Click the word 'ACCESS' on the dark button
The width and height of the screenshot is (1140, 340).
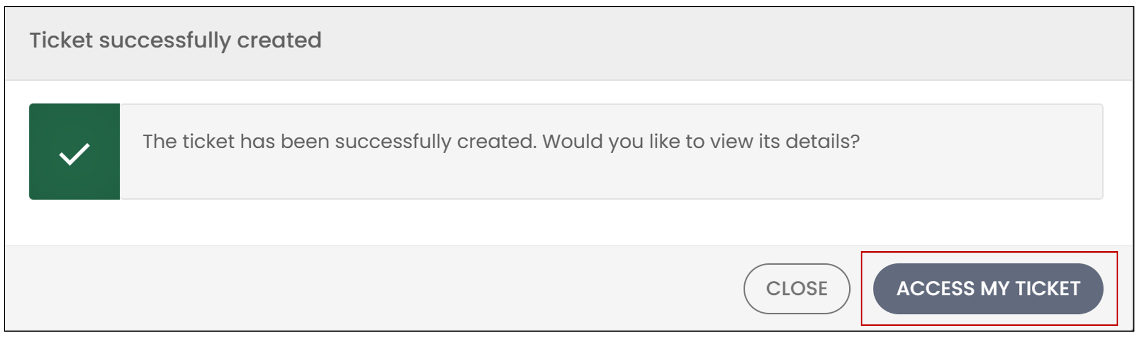(x=935, y=289)
